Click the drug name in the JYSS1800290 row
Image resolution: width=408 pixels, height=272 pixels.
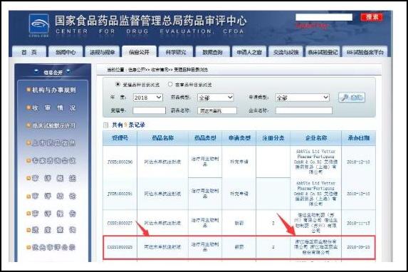162,162
